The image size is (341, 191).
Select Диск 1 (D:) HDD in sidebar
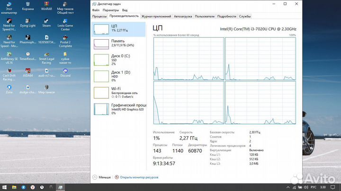click(119, 76)
